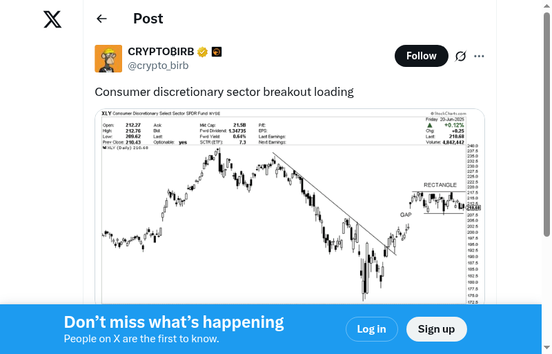
Task: Click the gold verified badge
Action: point(203,52)
